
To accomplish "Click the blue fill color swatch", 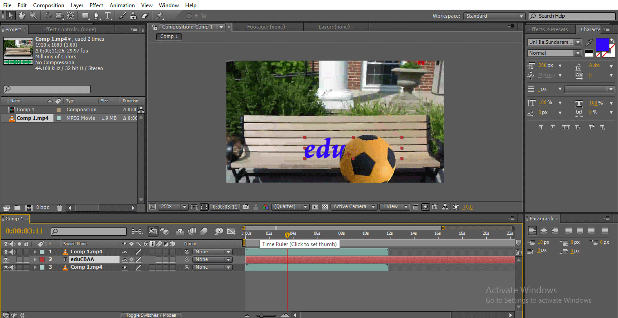I will [x=603, y=45].
